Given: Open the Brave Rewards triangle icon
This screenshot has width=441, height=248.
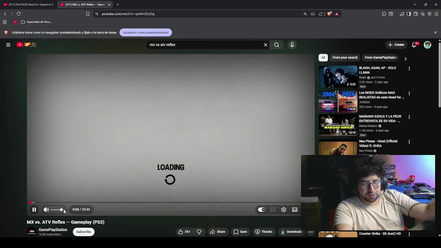Looking at the screenshot, I should (337, 14).
